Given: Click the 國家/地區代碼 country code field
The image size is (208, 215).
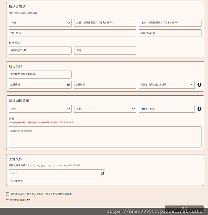Looking at the screenshot, I should pos(40,51).
